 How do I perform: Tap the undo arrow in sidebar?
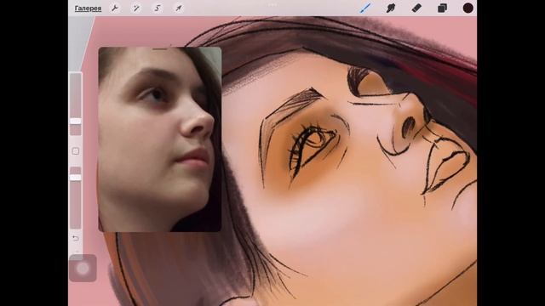(x=76, y=238)
